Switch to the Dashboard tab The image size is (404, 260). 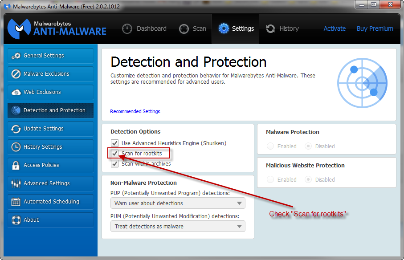click(144, 28)
